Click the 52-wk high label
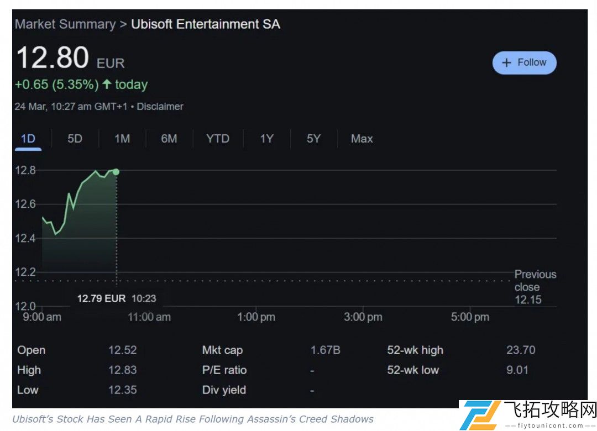This screenshot has width=597, height=431. 415,350
